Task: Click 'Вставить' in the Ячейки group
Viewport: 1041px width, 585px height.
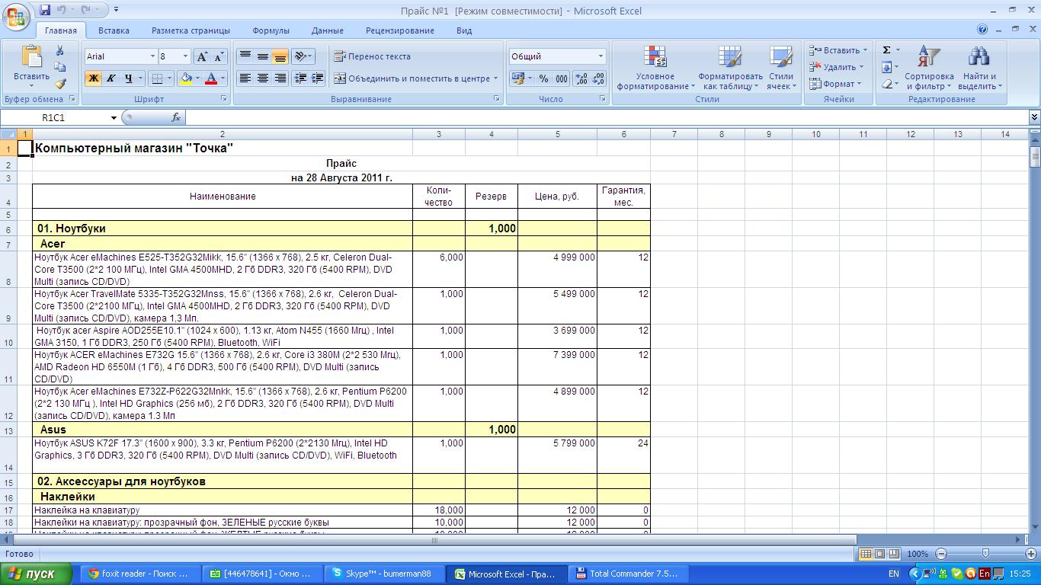Action: 838,50
